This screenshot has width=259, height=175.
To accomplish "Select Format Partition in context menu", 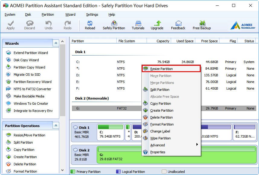I will [x=171, y=124].
